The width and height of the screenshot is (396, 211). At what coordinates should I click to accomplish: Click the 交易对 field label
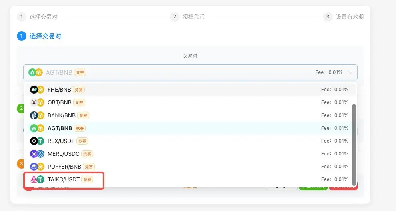tap(190, 56)
